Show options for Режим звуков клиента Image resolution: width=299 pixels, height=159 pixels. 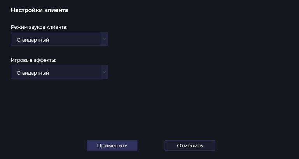point(59,39)
